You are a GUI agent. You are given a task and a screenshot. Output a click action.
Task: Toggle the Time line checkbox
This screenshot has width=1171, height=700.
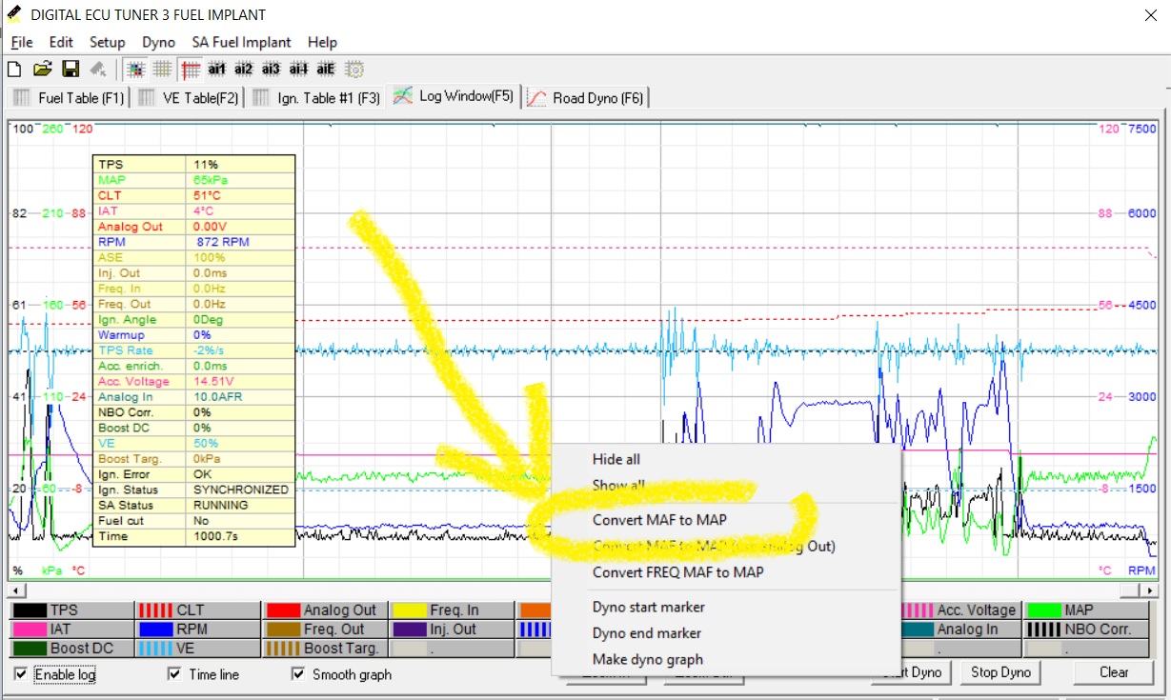coord(173,674)
